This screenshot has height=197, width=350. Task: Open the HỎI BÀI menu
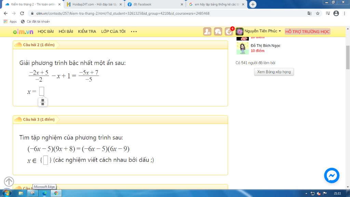point(66,31)
